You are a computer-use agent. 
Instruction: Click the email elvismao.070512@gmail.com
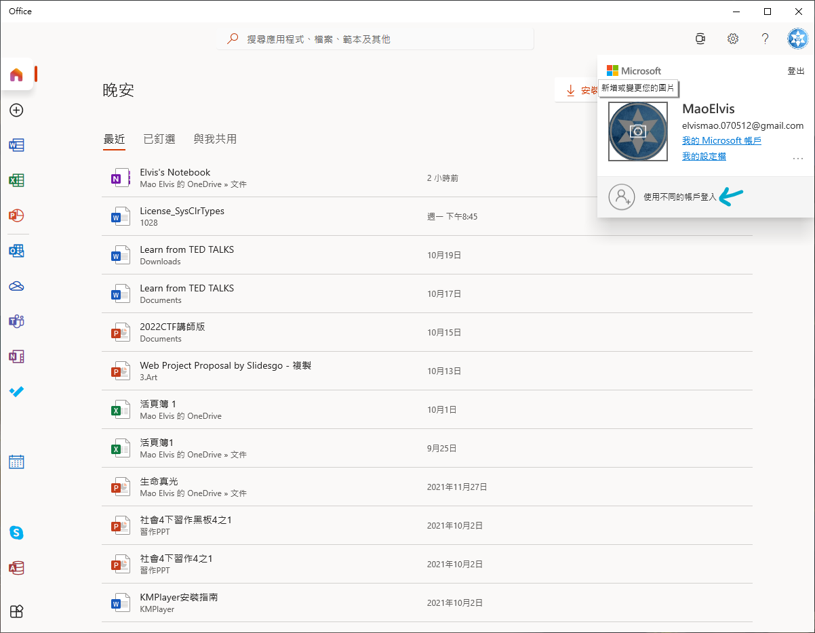coord(742,125)
